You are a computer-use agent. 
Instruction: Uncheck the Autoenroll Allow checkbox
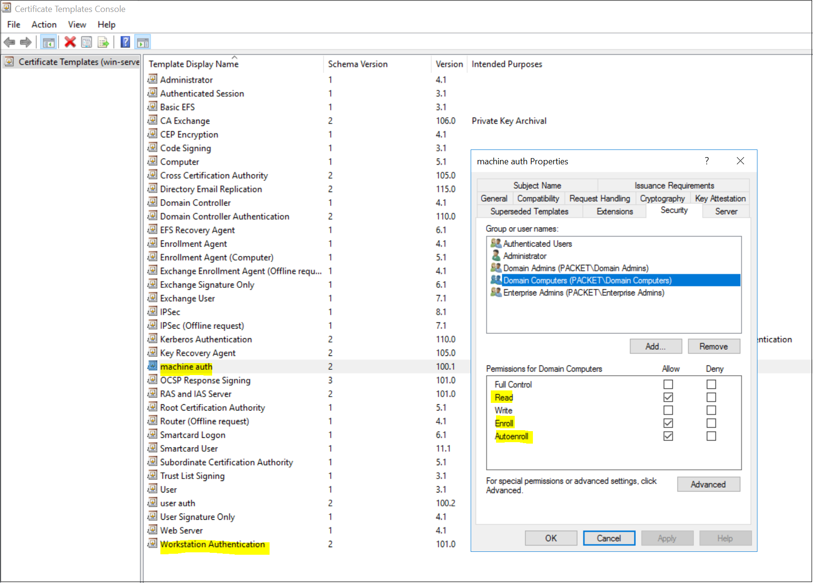coord(668,436)
